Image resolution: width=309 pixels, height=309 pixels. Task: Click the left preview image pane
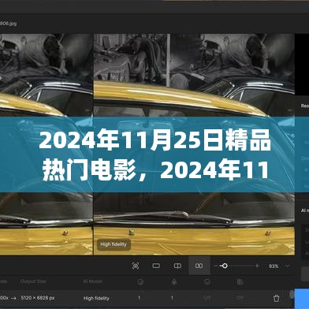pos(47,144)
